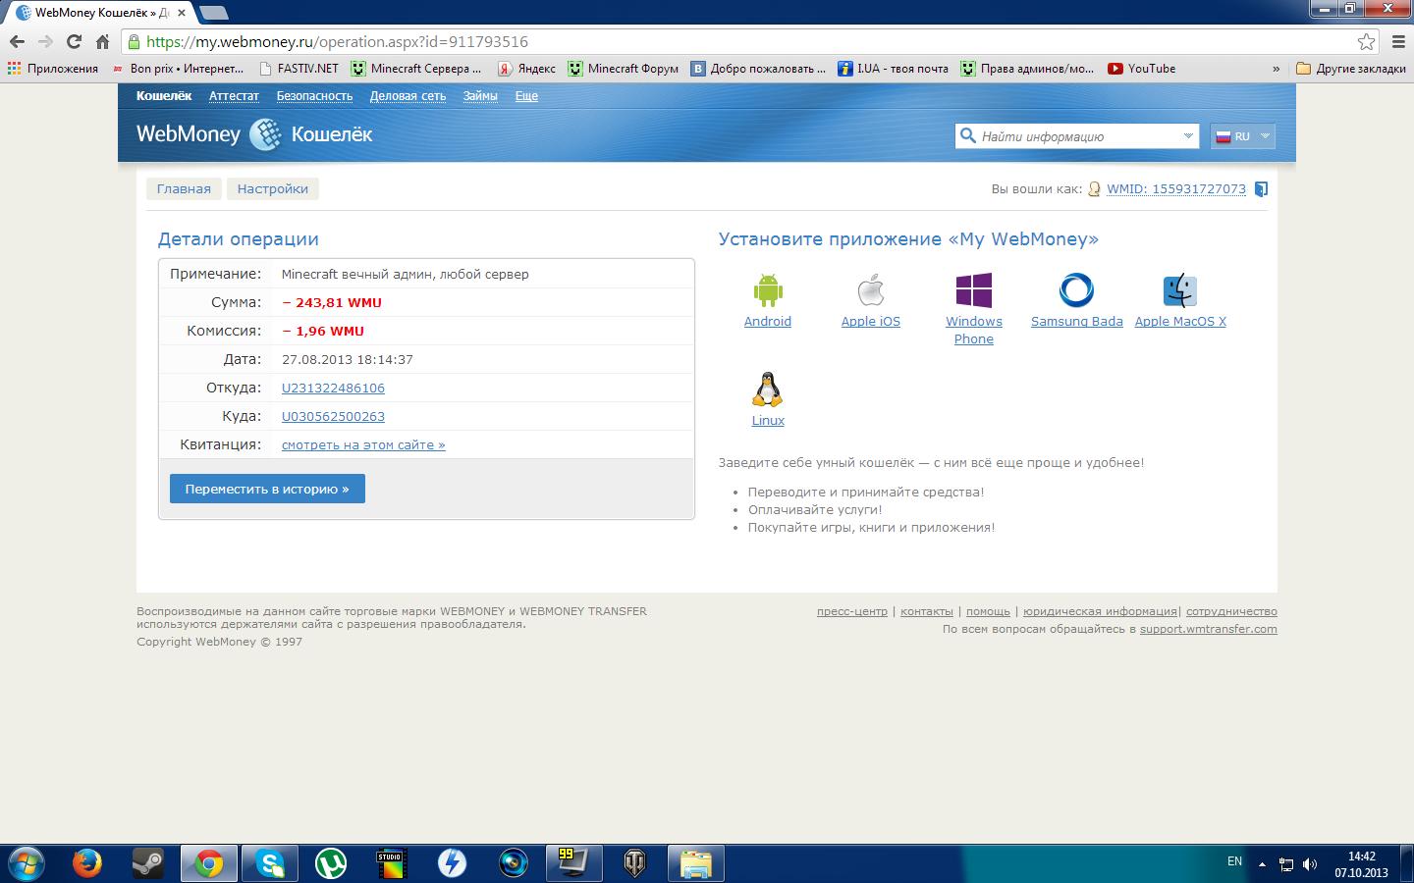The width and height of the screenshot is (1414, 883).
Task: Open the sender wallet U231322486106 link
Action: [x=333, y=388]
